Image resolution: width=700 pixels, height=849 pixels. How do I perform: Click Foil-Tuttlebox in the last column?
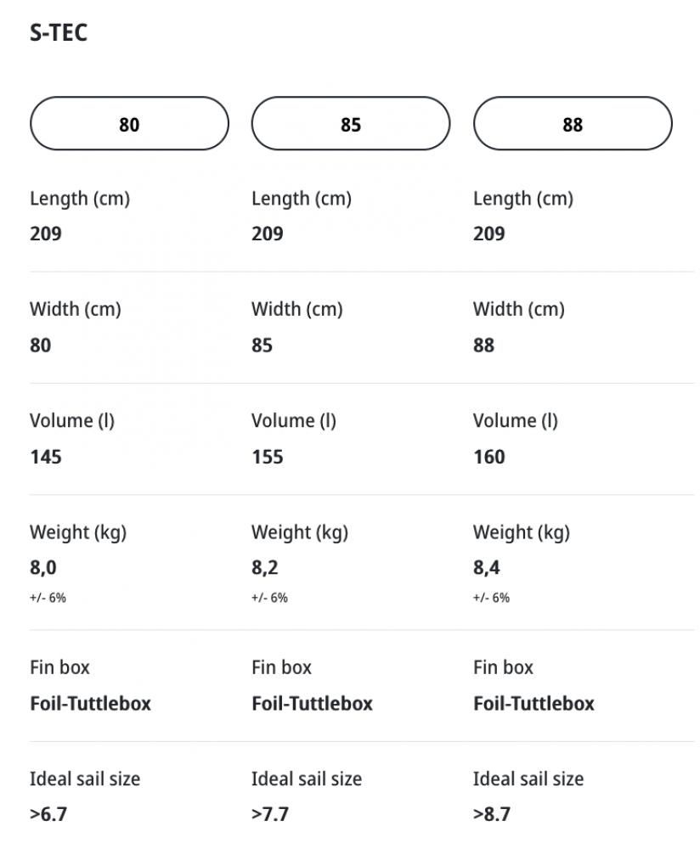tap(533, 703)
